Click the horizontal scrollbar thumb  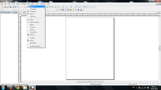pos(90,81)
